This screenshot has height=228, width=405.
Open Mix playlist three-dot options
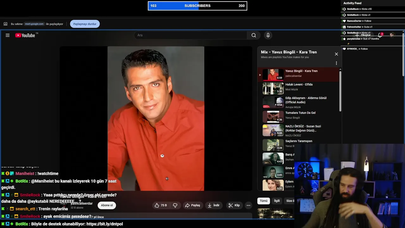pyautogui.click(x=336, y=63)
